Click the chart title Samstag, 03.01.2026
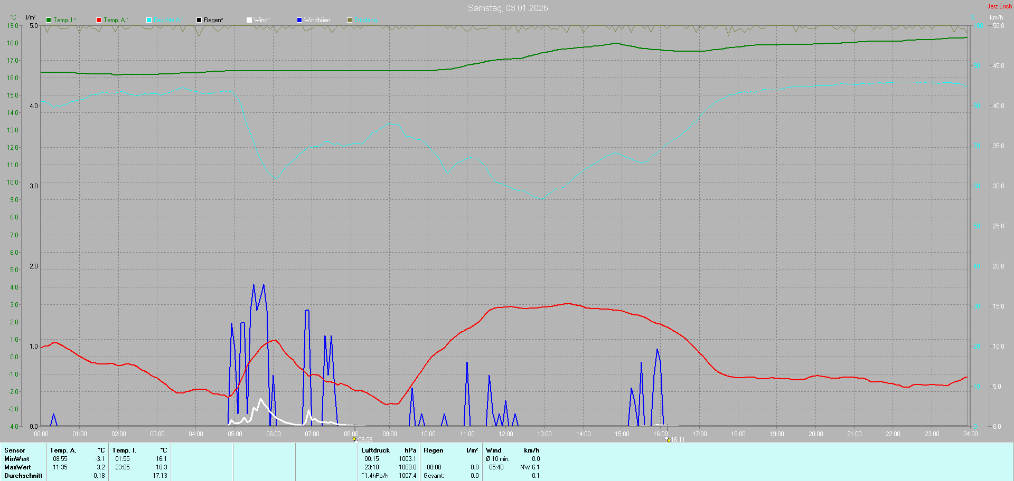The height and width of the screenshot is (481, 1014). 508,8
